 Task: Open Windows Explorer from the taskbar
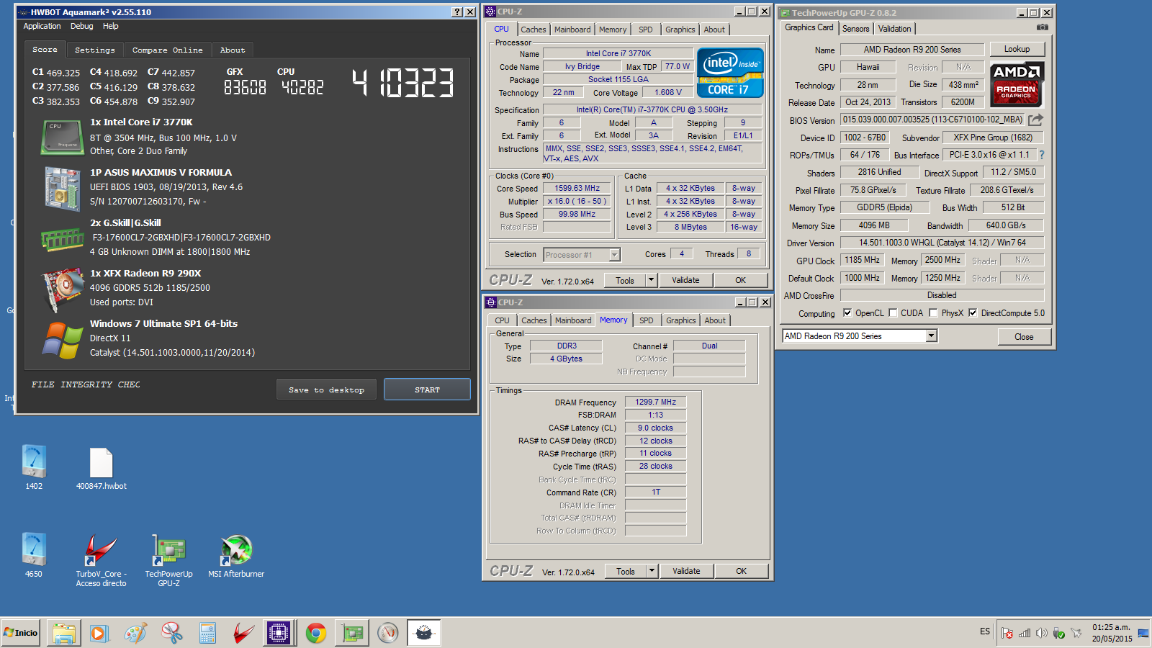63,633
